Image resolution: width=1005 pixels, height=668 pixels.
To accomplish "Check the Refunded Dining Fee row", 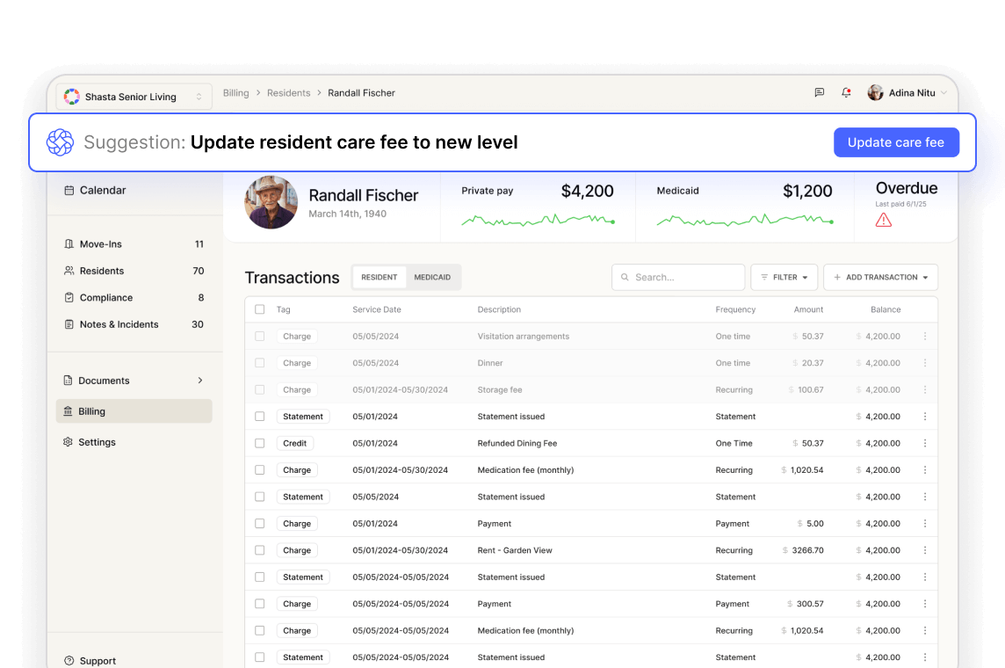I will 259,444.
